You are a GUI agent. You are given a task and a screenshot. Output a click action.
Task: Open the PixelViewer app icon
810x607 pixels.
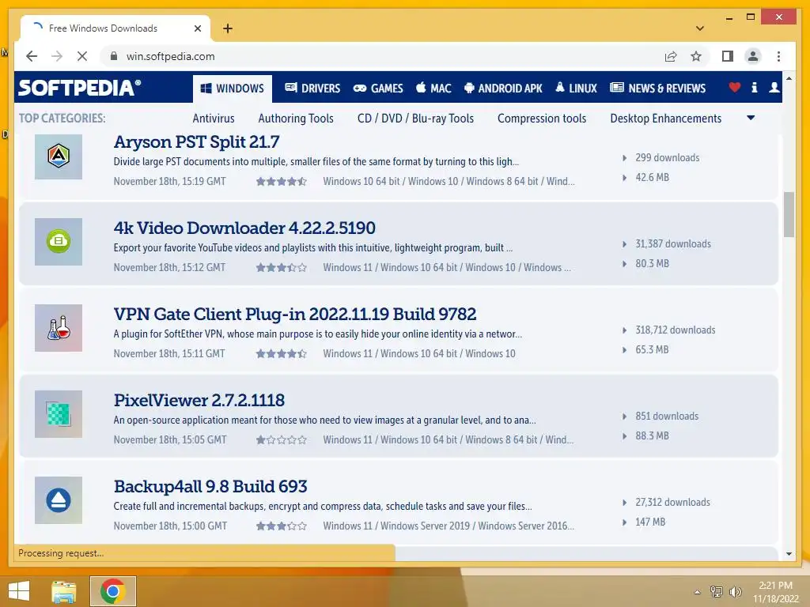[59, 414]
